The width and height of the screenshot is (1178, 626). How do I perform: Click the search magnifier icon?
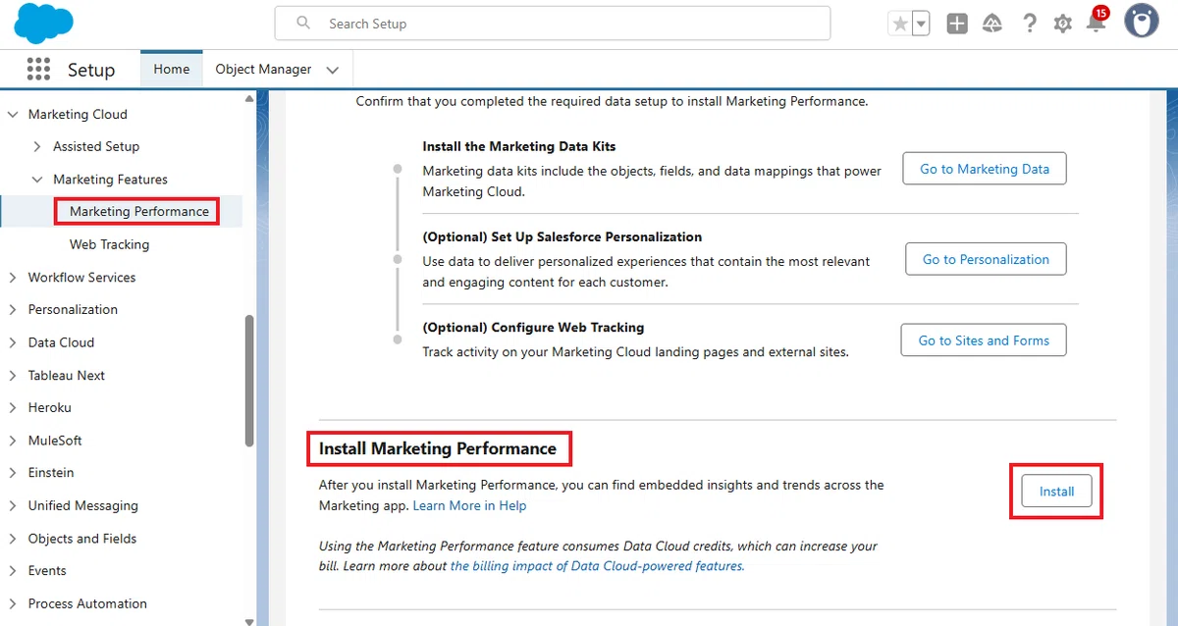pos(303,23)
